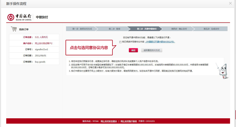Click the 新手操作流程 dialog title
This screenshot has height=127, width=236.
click(16, 4)
